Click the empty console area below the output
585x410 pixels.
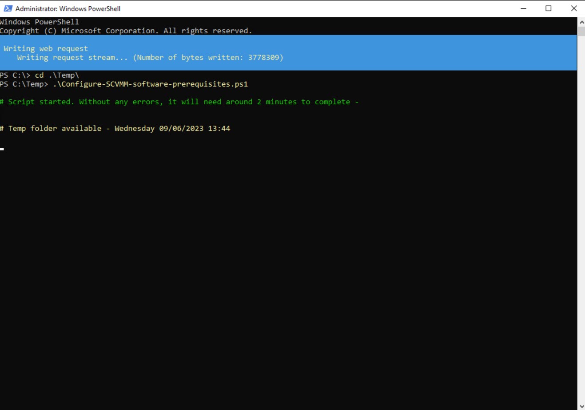tap(289, 266)
